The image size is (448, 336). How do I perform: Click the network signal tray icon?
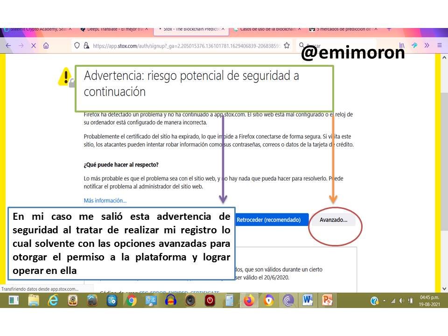coord(393,301)
